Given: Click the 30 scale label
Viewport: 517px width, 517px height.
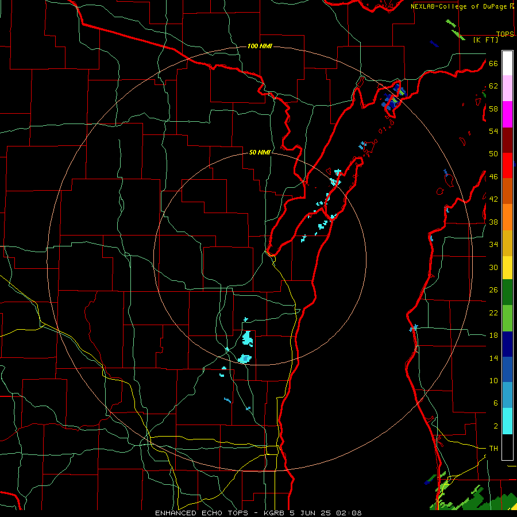Looking at the screenshot, I should pos(493,267).
